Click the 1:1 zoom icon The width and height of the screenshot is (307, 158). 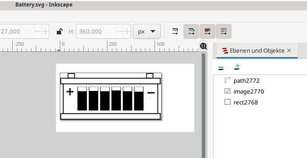(204, 46)
